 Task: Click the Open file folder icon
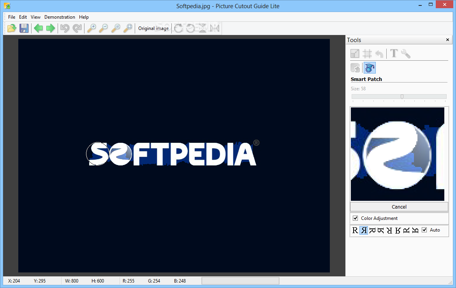click(12, 28)
